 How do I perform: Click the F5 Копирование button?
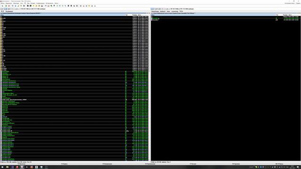(107, 164)
